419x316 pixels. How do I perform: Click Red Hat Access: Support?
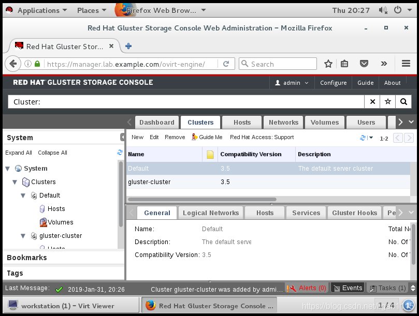click(262, 137)
